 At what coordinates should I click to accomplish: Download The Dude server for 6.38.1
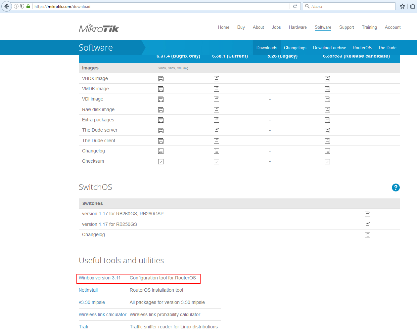216,131
